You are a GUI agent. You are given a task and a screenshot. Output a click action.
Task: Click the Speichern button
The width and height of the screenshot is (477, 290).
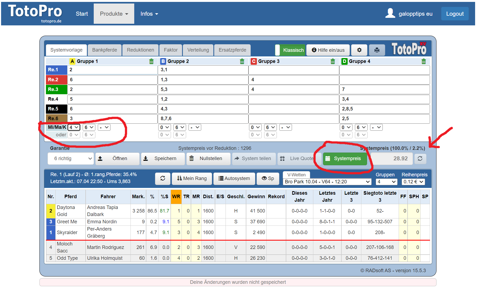(163, 159)
